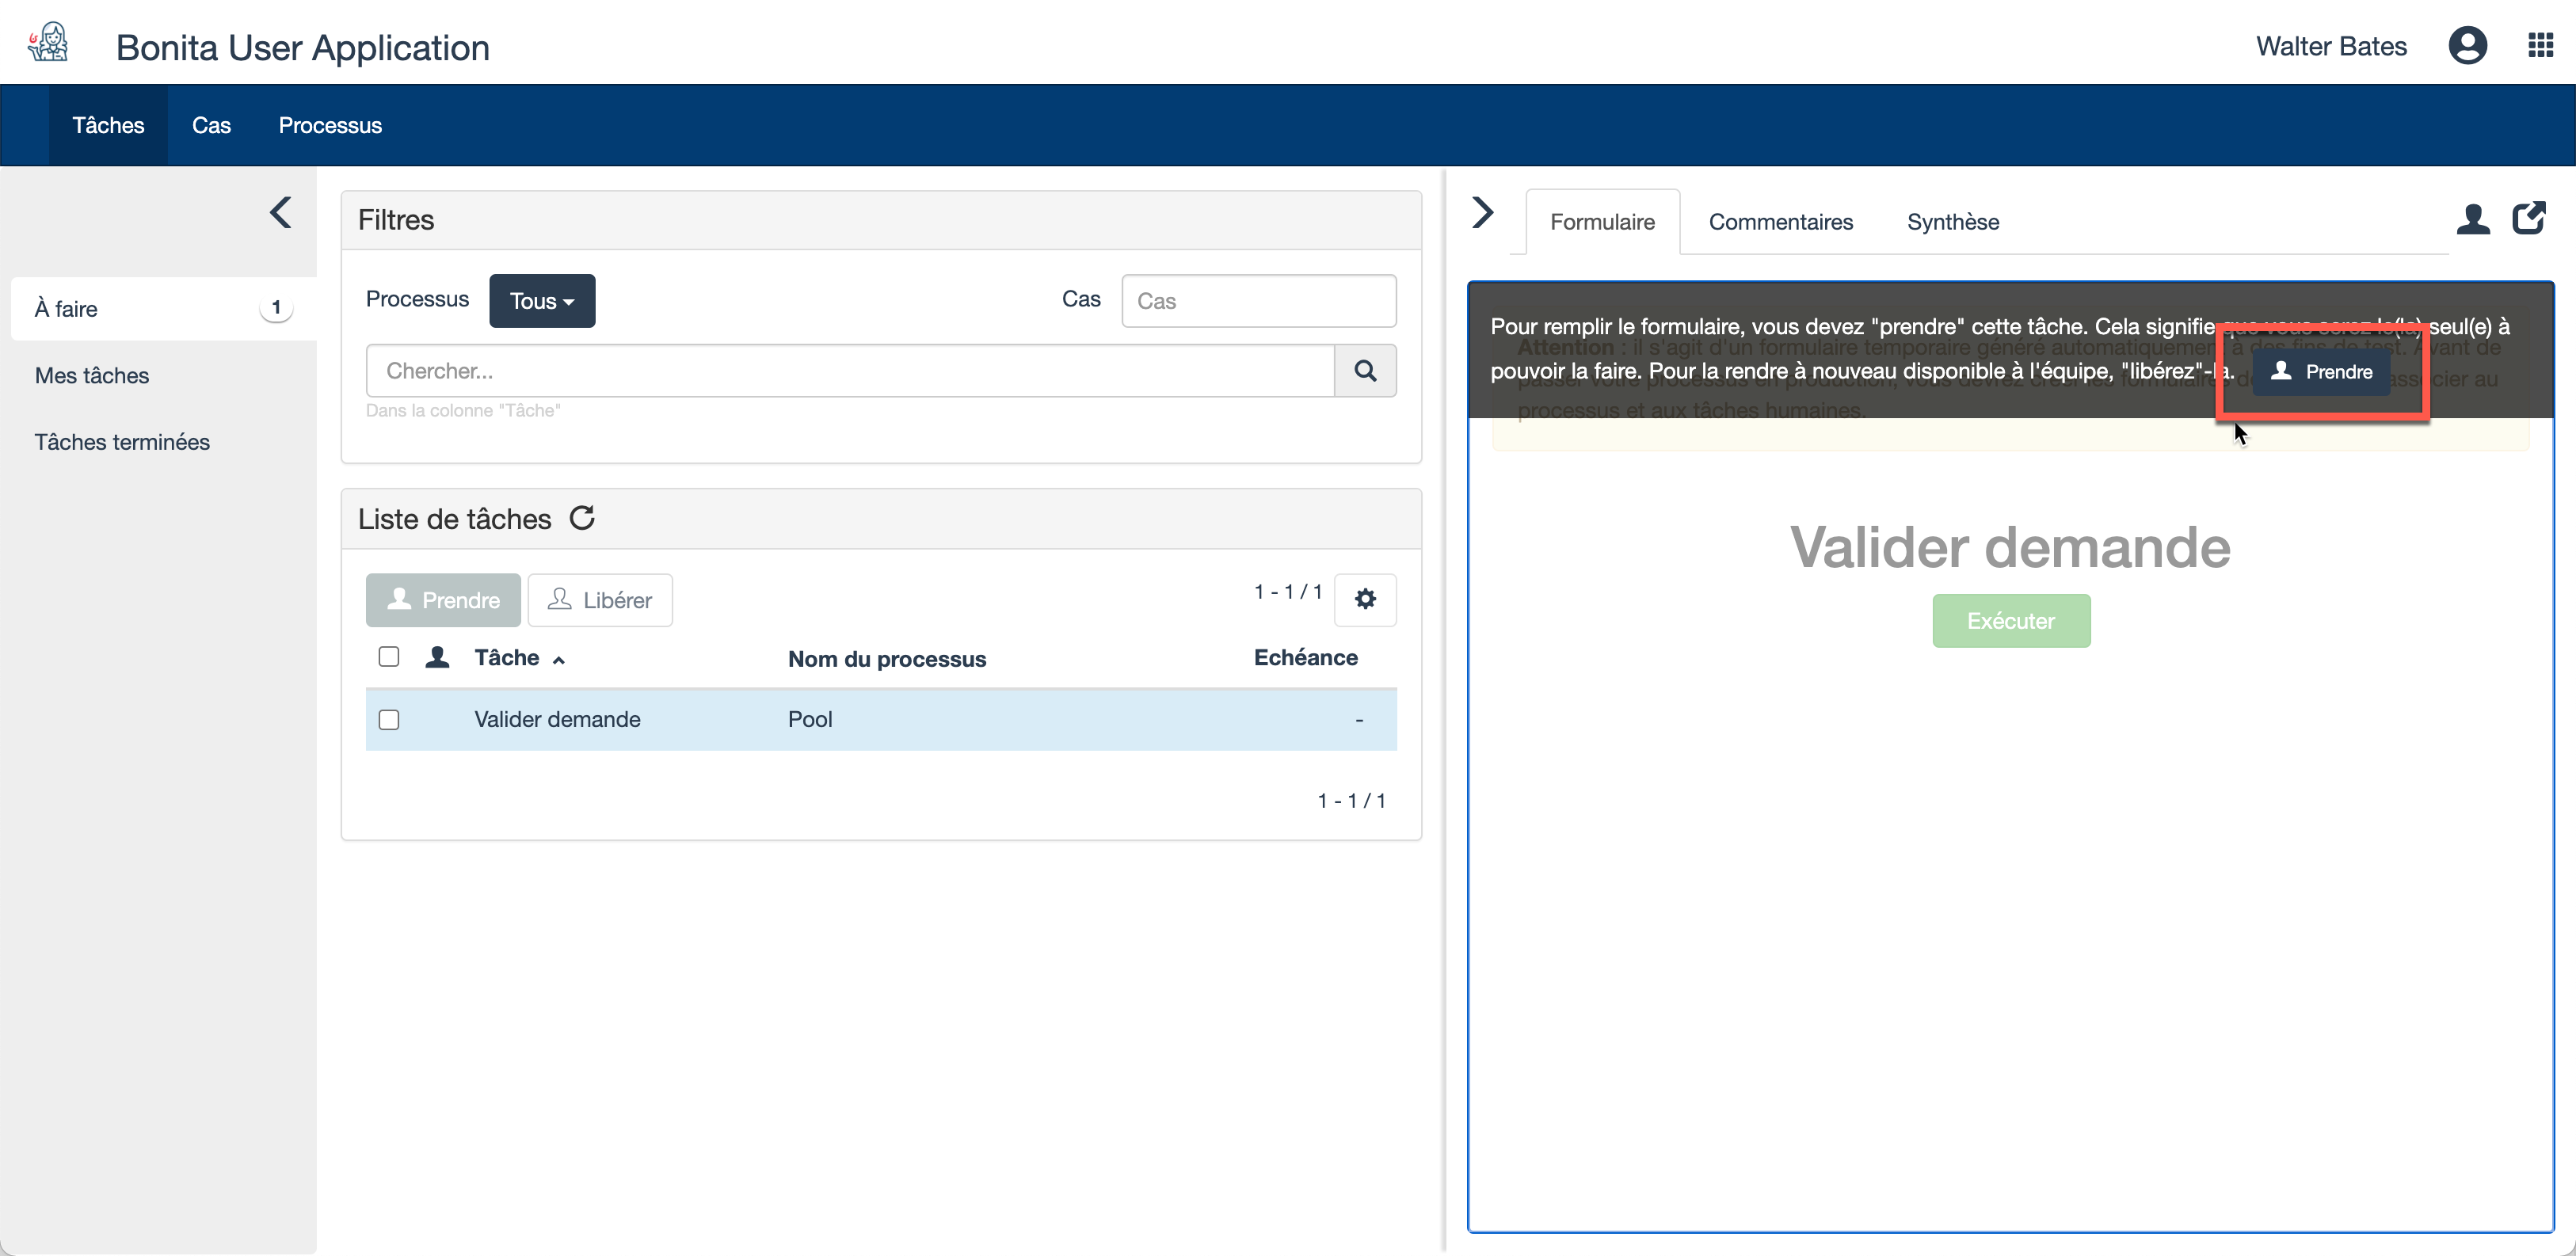2576x1256 pixels.
Task: Click the À faire count badge 1
Action: pyautogui.click(x=276, y=308)
